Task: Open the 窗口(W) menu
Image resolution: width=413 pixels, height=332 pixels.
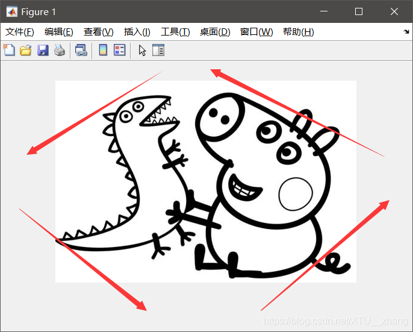Action: point(256,32)
